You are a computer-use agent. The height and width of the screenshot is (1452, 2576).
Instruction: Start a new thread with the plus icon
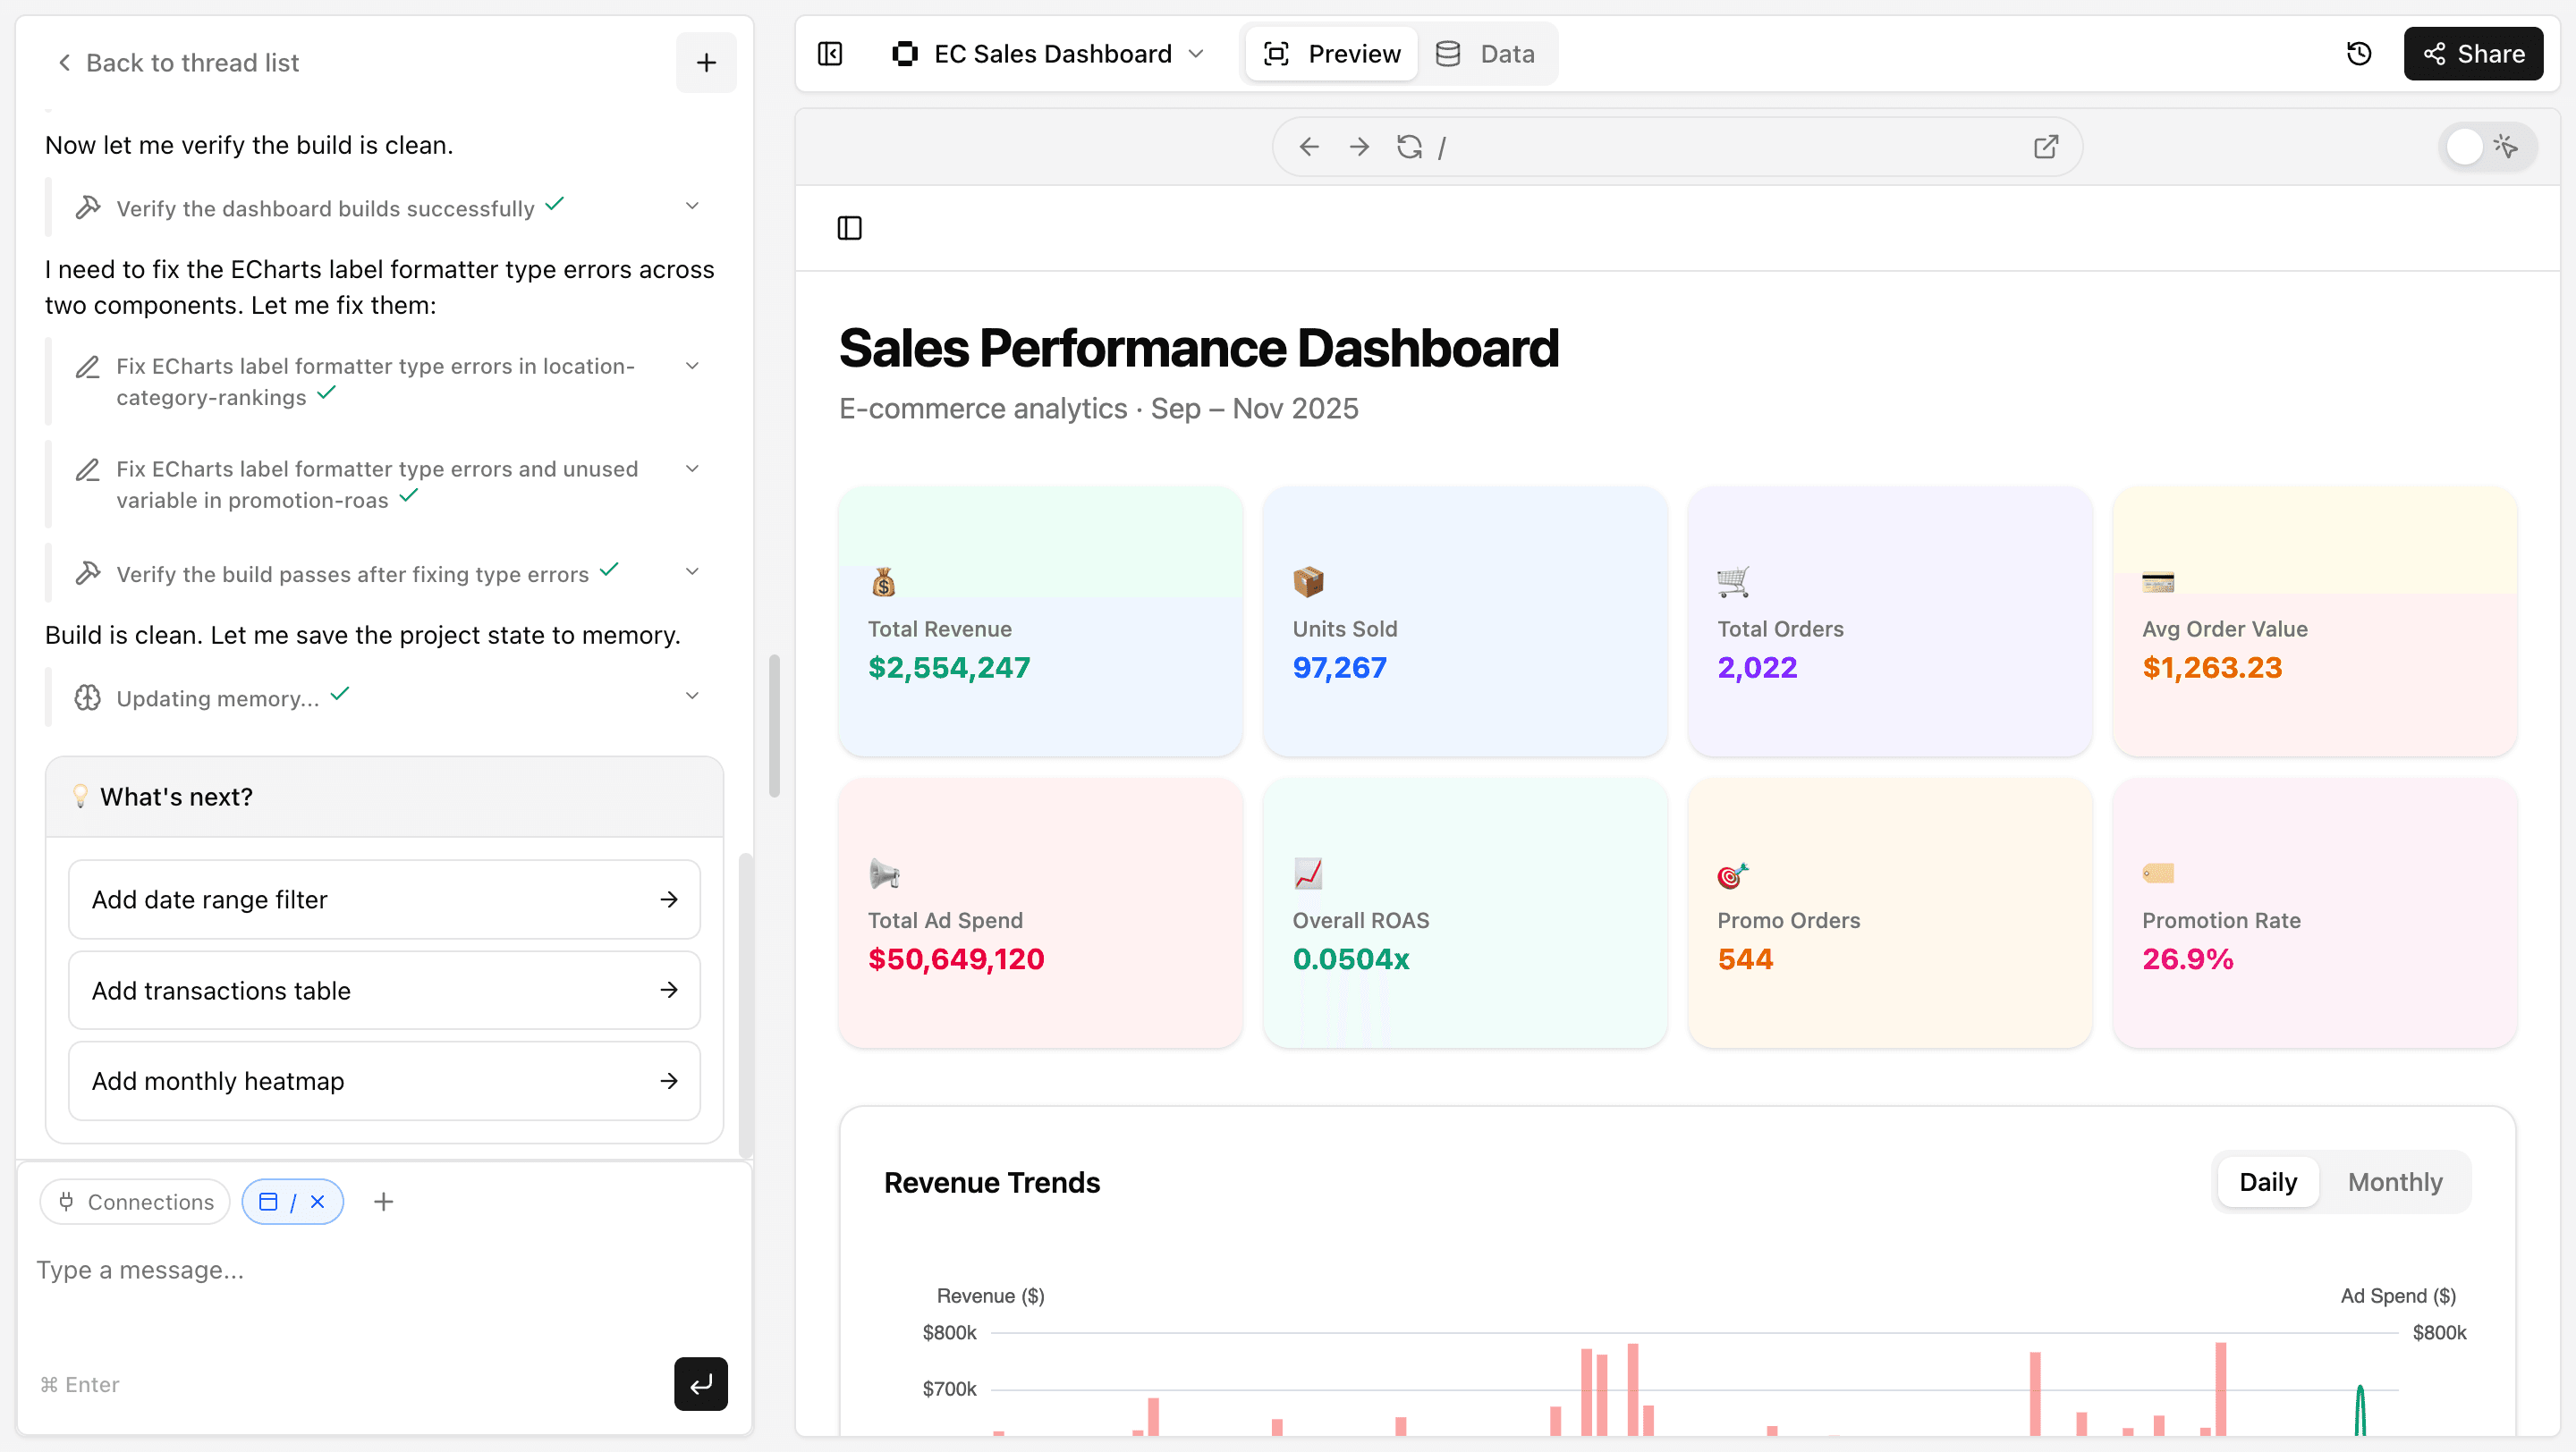(x=706, y=62)
